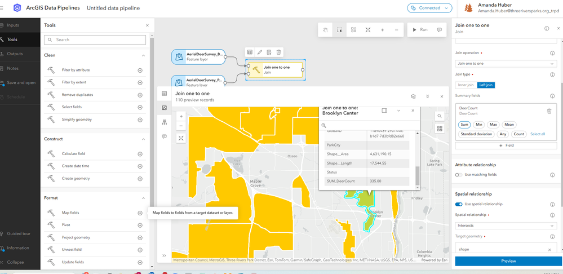Image resolution: width=563 pixels, height=274 pixels.
Task: Open Save and open menu
Action: point(20,83)
